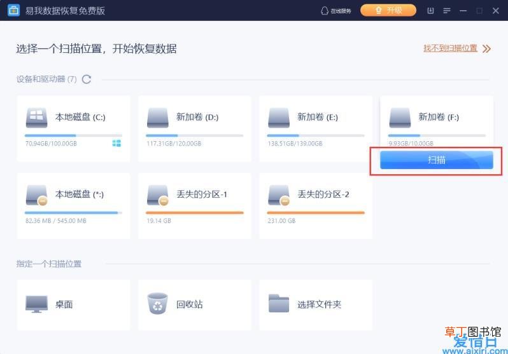Click the 231.00 GB size text

(281, 221)
